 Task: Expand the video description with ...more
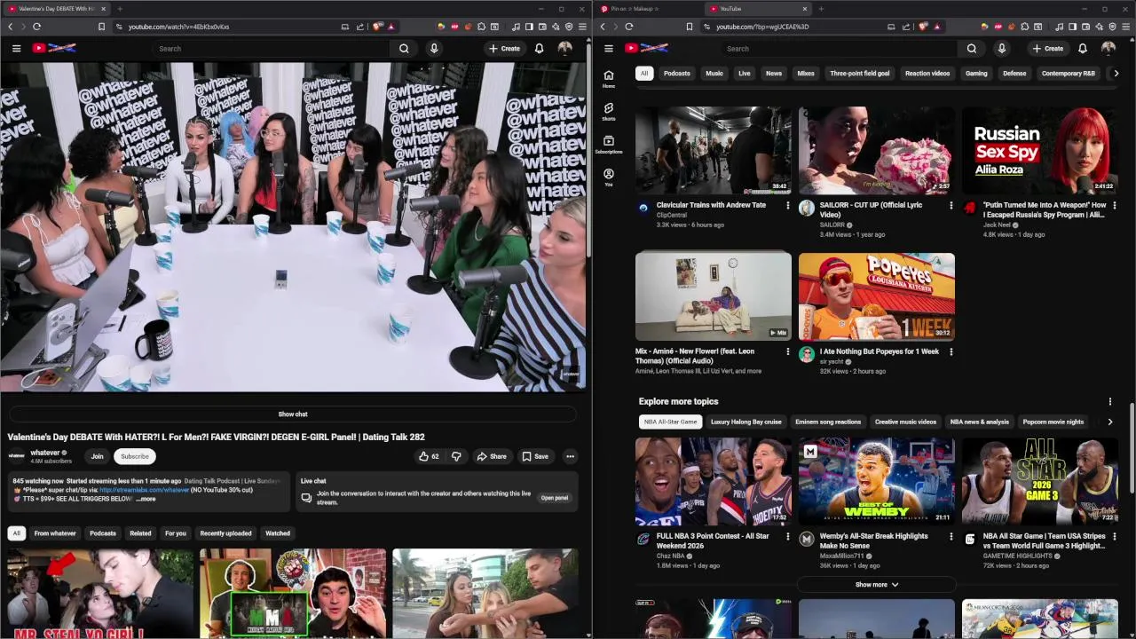(146, 499)
